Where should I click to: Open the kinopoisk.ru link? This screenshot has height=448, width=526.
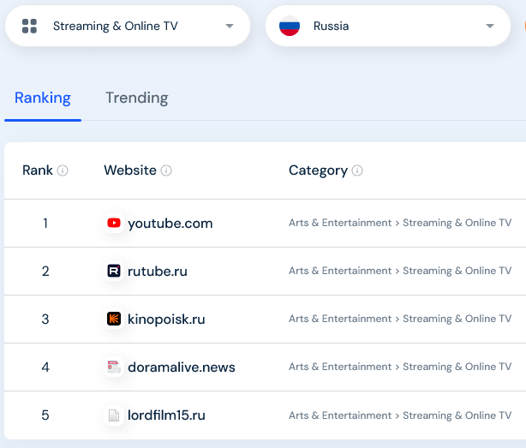pos(166,320)
